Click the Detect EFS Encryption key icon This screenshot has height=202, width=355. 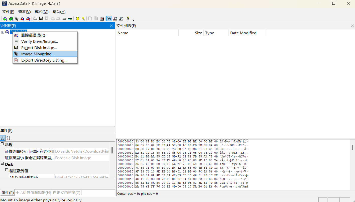(x=83, y=19)
